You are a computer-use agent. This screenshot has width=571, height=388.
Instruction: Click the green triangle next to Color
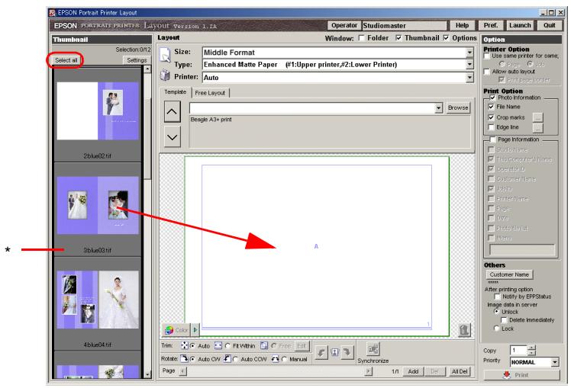(x=195, y=330)
